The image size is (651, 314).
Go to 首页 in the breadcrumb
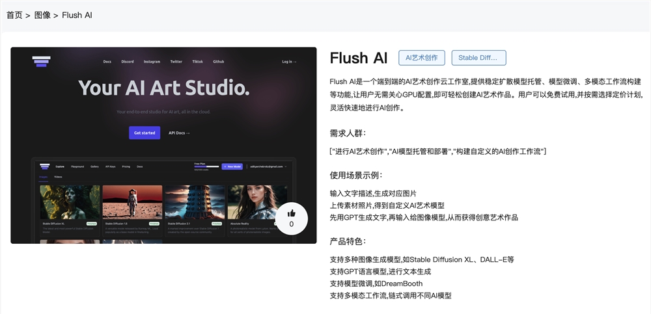pos(14,16)
